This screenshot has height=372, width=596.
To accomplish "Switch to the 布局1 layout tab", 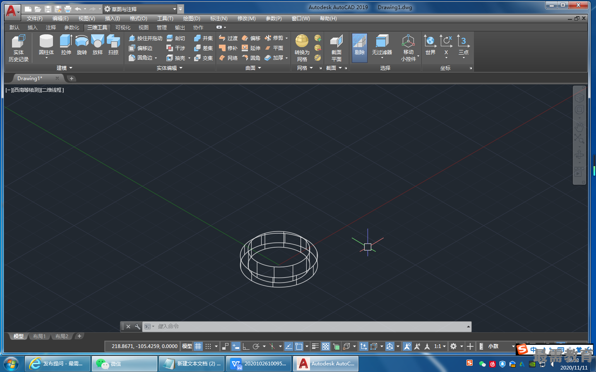I will (x=39, y=336).
